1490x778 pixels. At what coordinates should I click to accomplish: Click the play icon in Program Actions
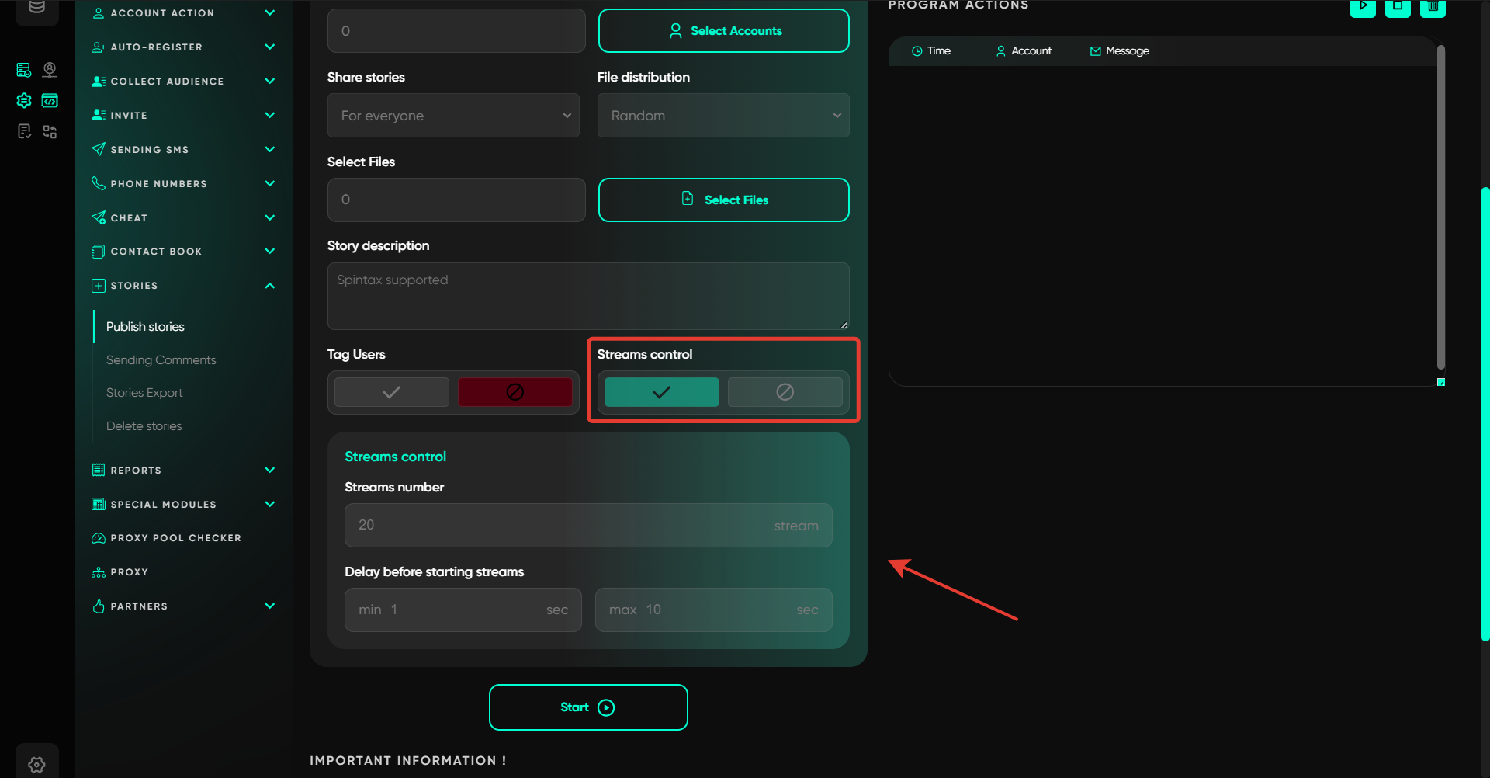pyautogui.click(x=1363, y=7)
